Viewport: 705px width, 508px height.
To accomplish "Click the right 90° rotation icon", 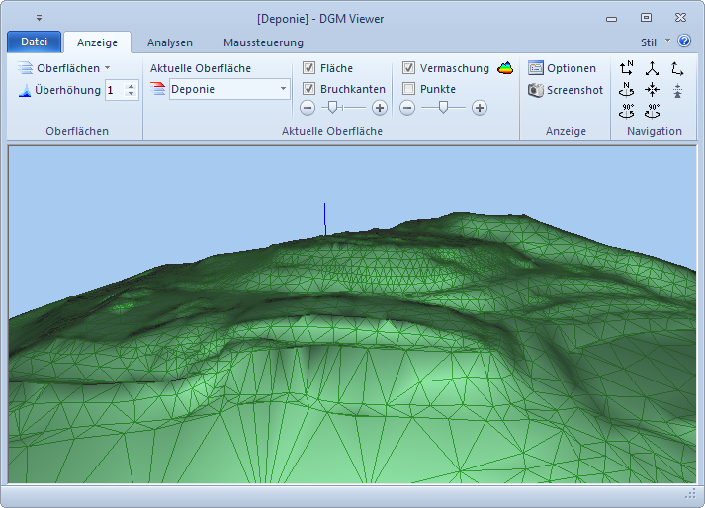I will click(x=652, y=111).
